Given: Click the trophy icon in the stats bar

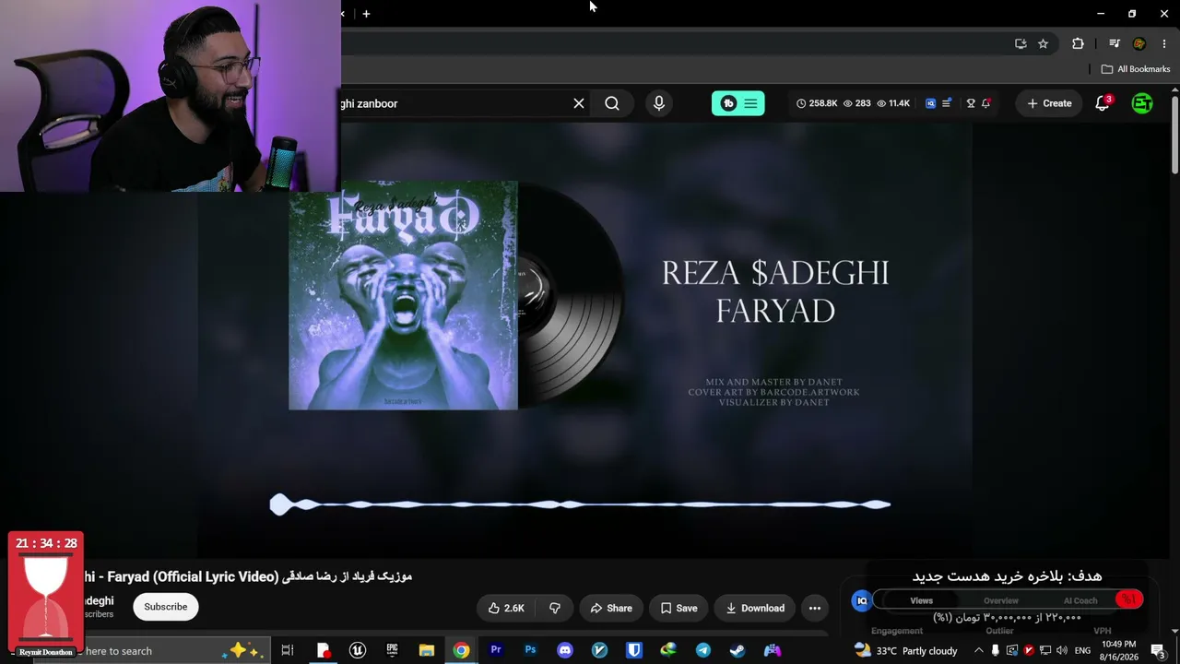Looking at the screenshot, I should tap(971, 103).
